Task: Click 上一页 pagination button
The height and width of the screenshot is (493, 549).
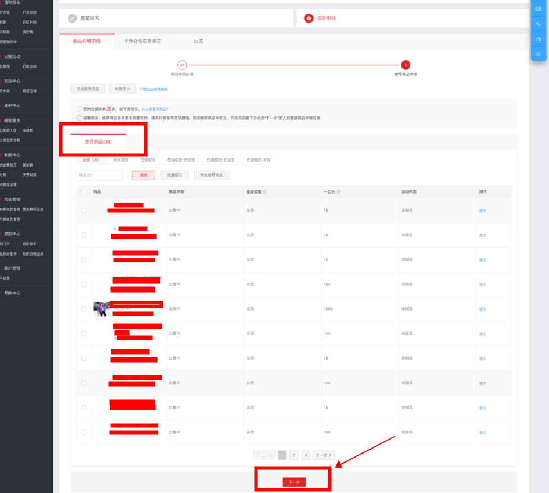Action: coord(264,455)
